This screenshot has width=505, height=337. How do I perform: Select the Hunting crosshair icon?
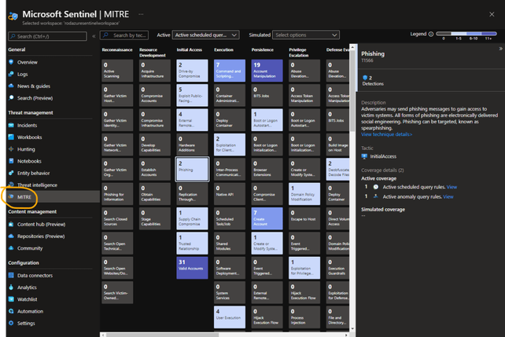tap(11, 149)
